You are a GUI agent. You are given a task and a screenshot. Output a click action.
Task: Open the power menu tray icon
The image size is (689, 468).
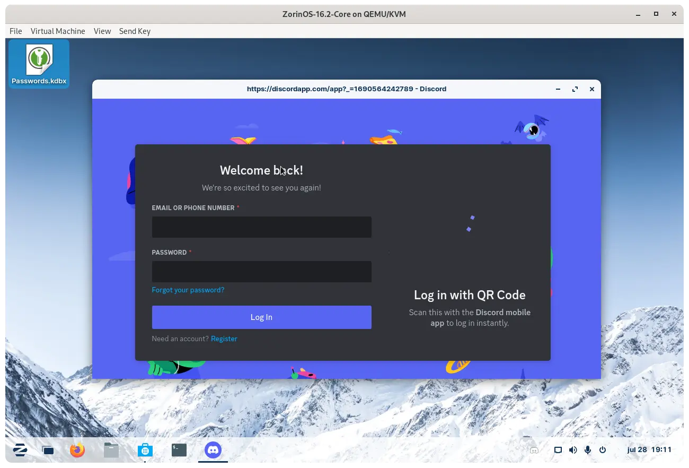pyautogui.click(x=603, y=450)
